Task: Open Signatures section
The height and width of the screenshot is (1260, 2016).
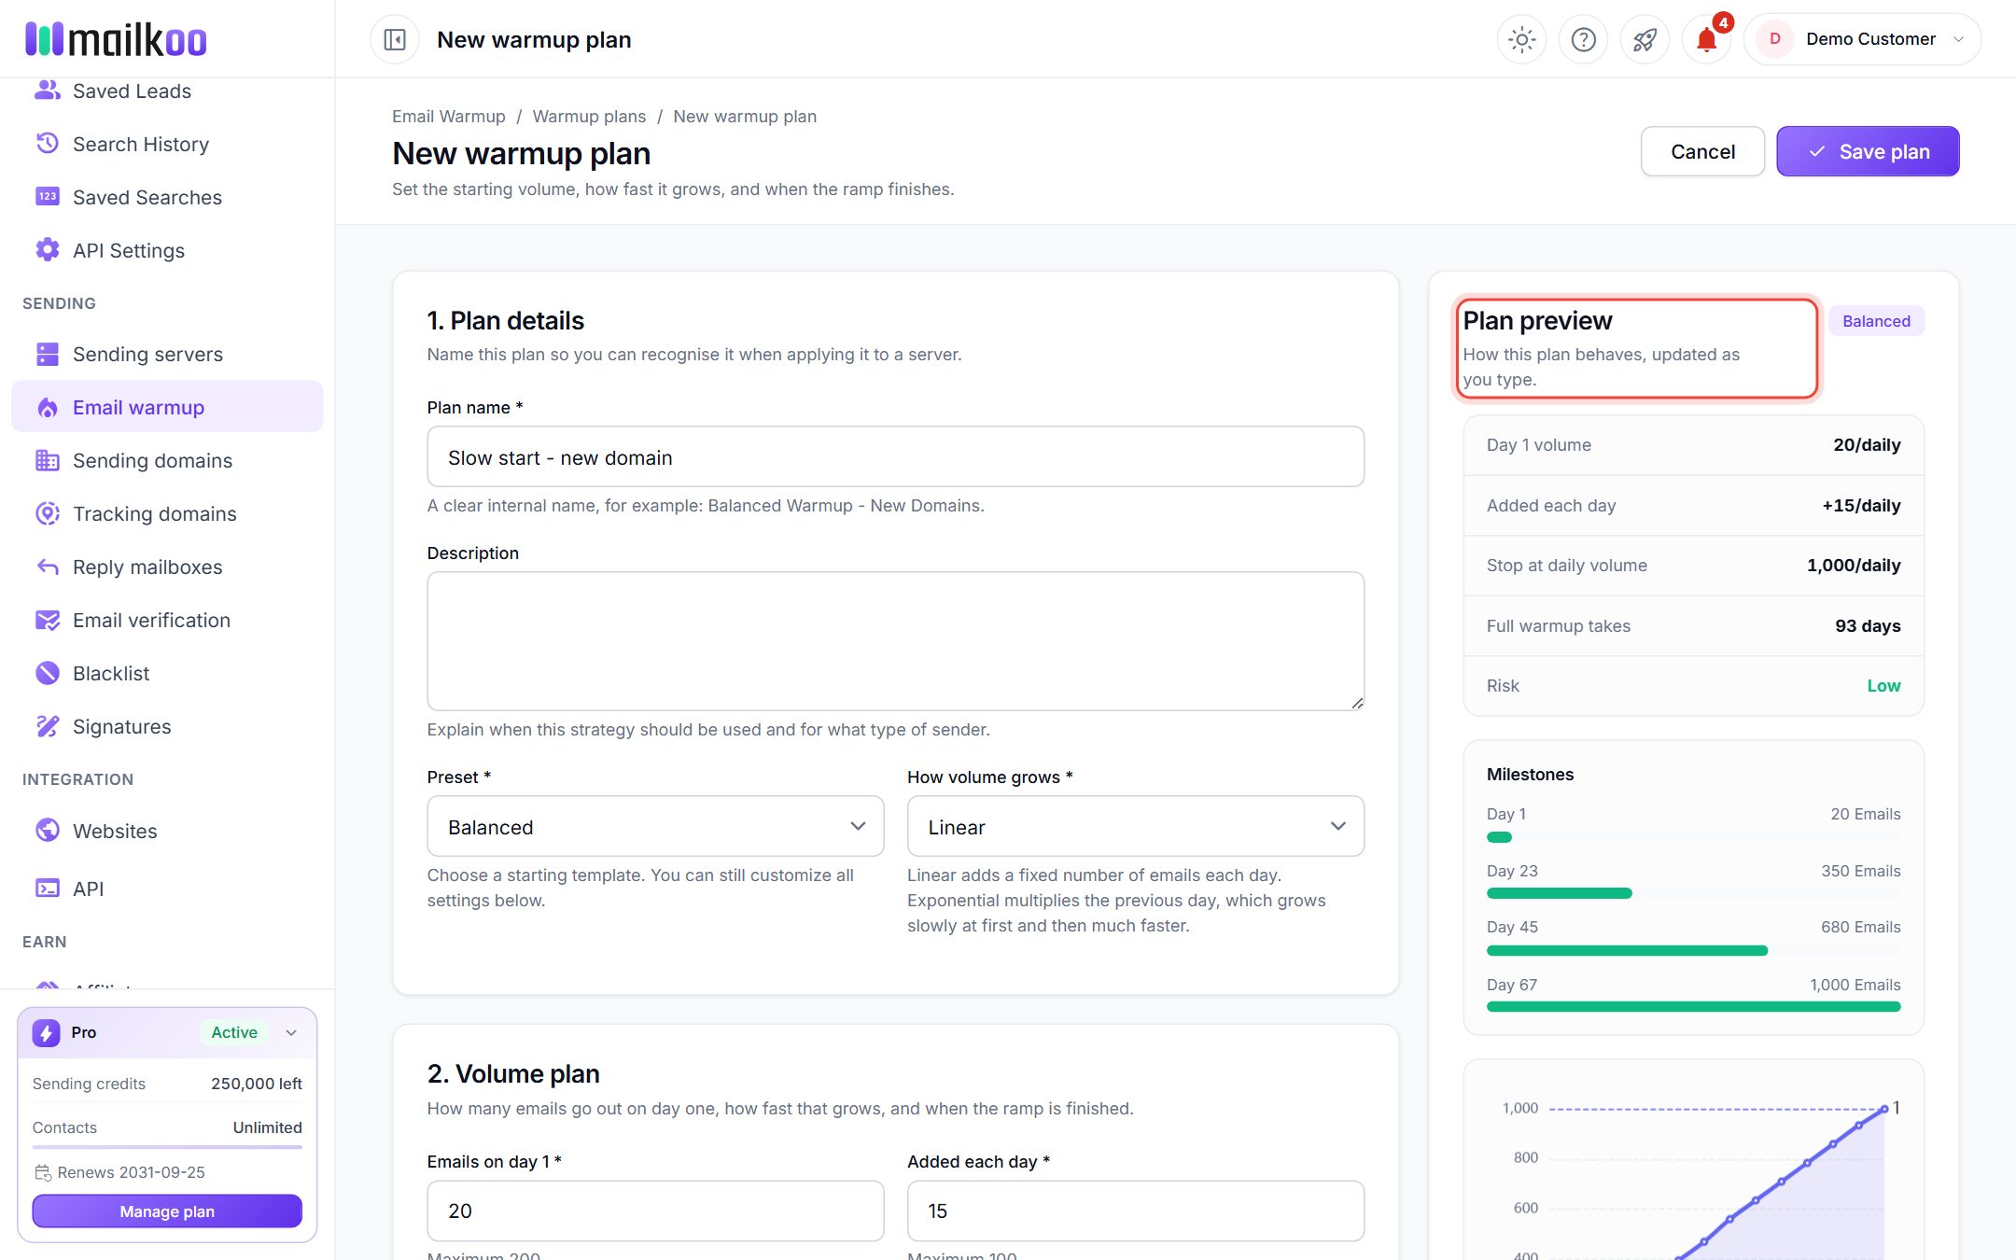Action: pyautogui.click(x=167, y=726)
